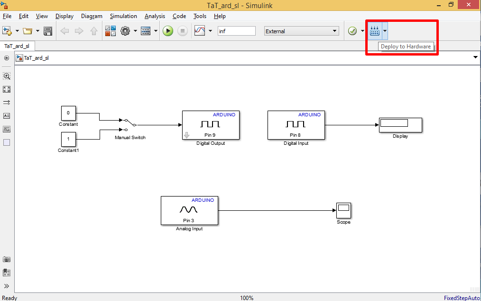Viewport: 481px width, 301px height.
Task: Open the Display menu
Action: click(65, 16)
